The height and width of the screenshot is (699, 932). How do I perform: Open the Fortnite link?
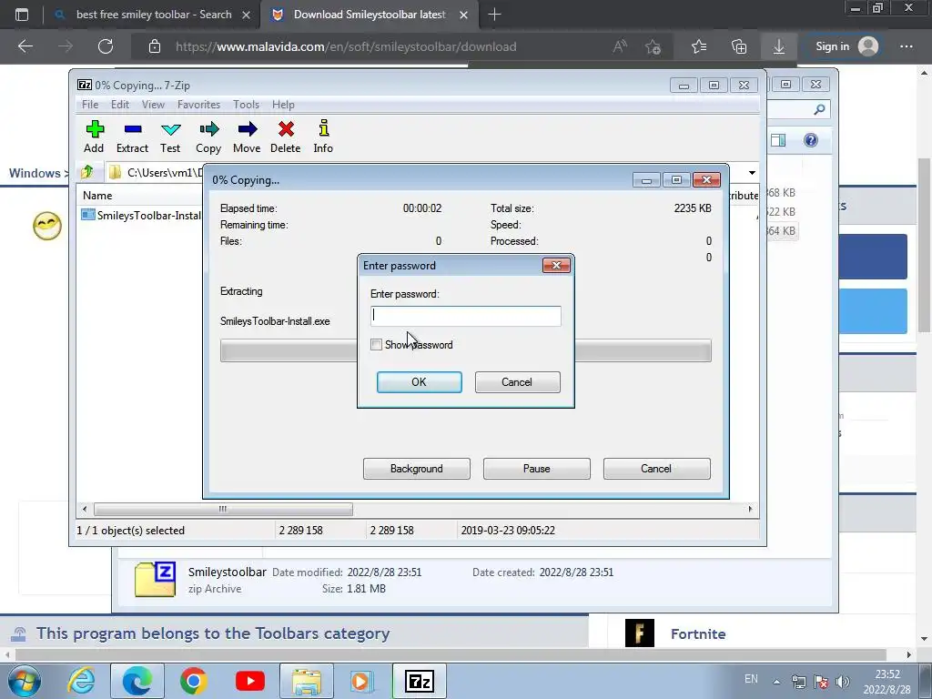point(698,634)
